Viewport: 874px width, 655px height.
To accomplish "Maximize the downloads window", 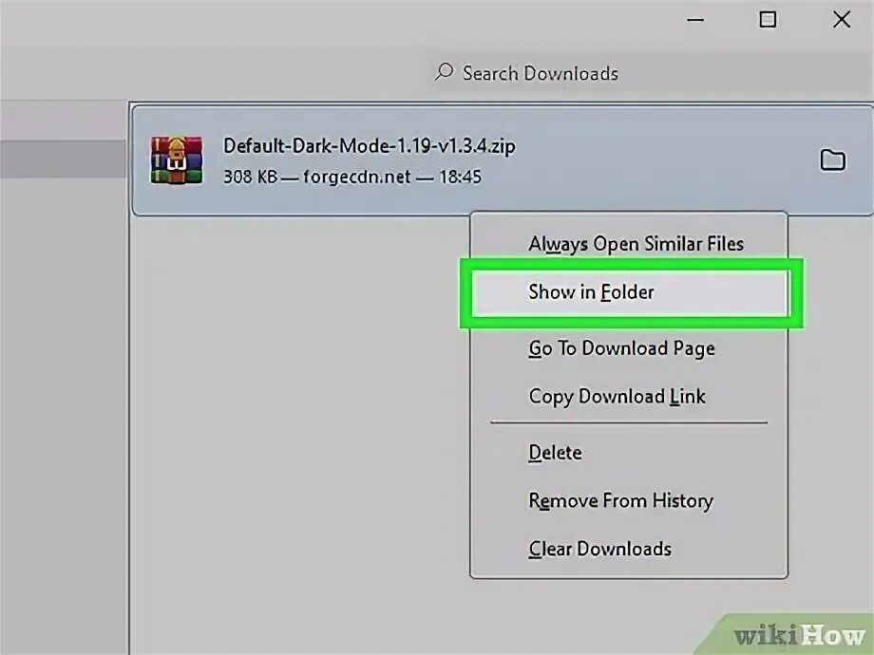I will click(x=768, y=20).
